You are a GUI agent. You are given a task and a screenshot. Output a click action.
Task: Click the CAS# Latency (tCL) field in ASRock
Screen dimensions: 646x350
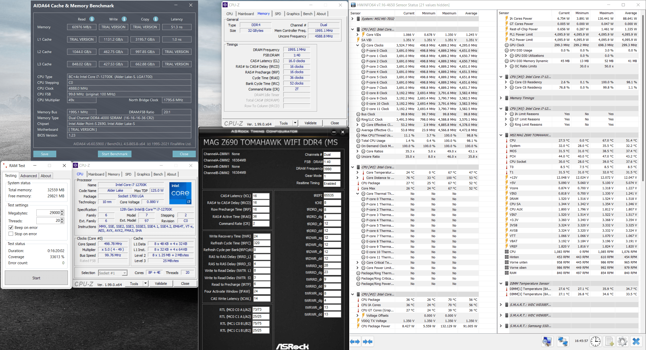[261, 196]
